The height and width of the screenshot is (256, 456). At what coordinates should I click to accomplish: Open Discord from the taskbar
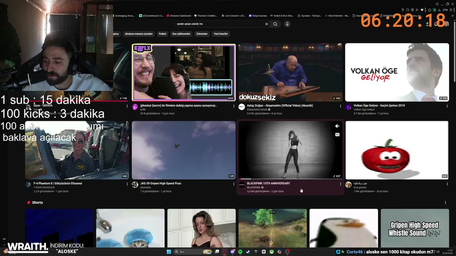click(x=232, y=252)
